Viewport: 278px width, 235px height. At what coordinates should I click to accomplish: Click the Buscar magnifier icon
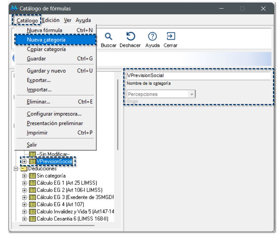click(x=109, y=37)
